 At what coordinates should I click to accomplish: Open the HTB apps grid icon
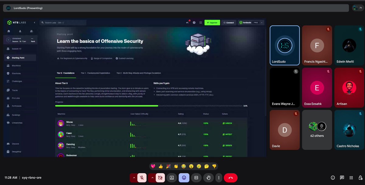pyautogui.click(x=200, y=22)
